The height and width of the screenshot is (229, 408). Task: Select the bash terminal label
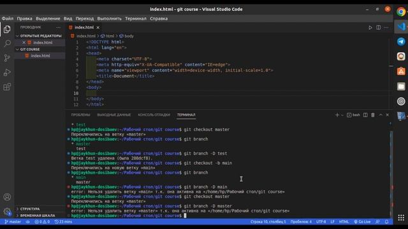tap(354, 114)
